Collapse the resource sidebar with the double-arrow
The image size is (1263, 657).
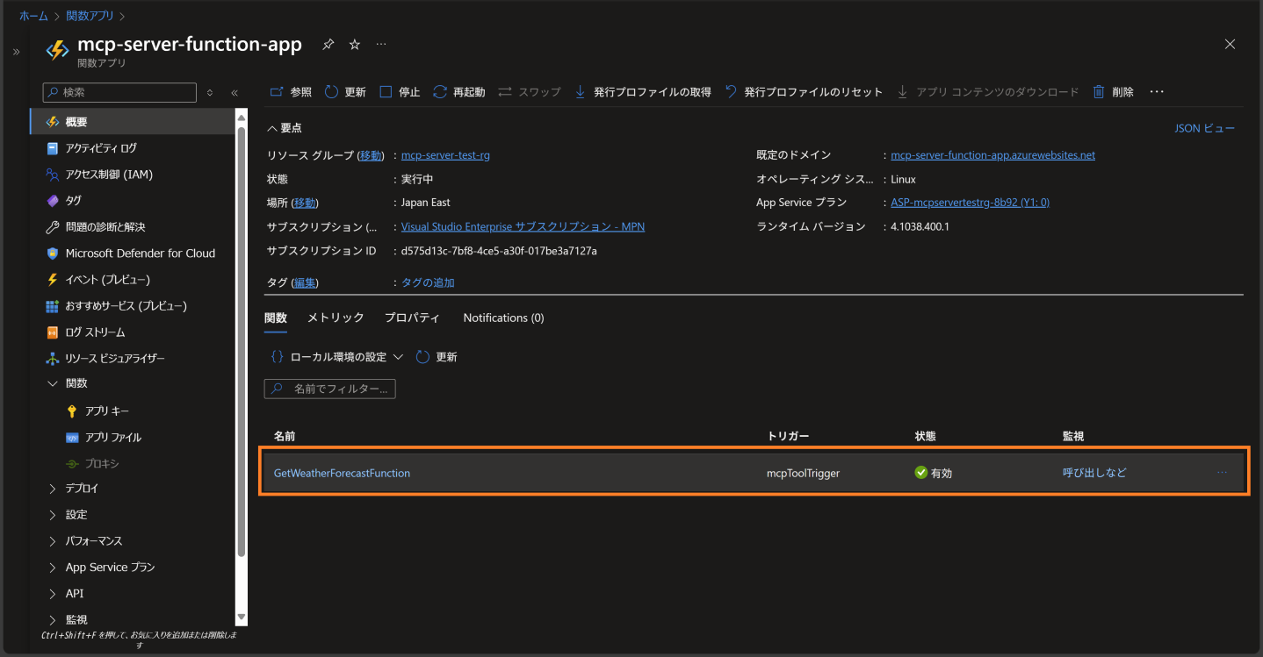pos(235,92)
